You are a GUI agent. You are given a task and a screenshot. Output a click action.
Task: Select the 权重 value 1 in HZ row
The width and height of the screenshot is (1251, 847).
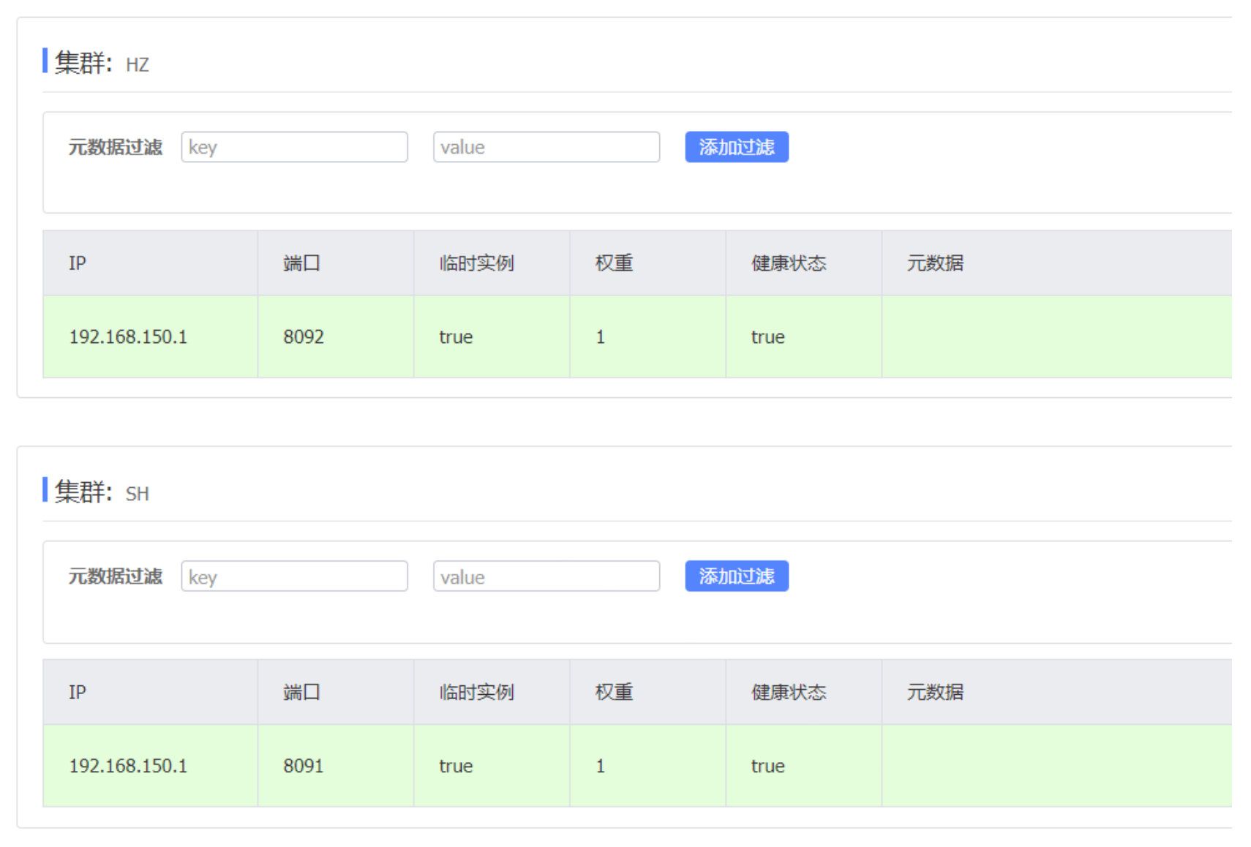(600, 337)
